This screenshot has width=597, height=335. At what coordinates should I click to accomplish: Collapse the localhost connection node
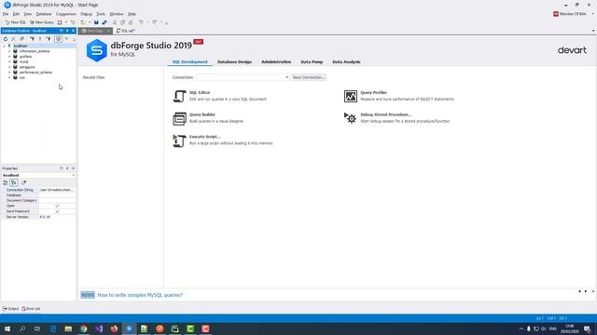pyautogui.click(x=4, y=46)
